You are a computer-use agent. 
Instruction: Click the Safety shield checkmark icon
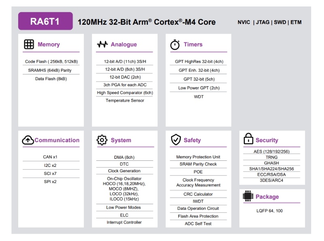175,140
